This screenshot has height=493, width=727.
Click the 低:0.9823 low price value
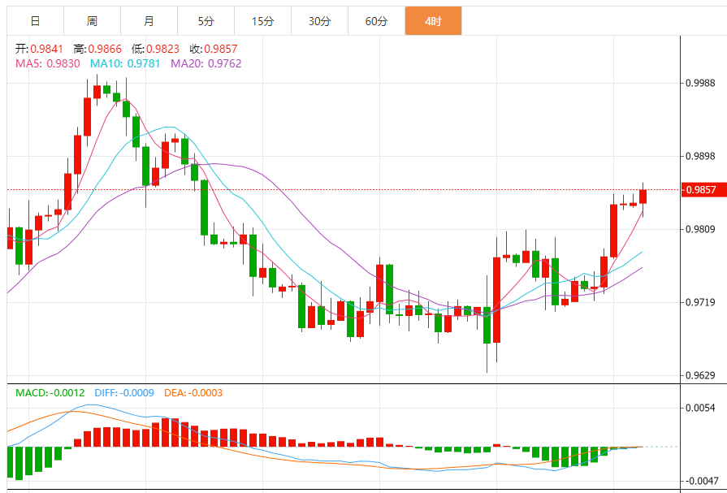pyautogui.click(x=155, y=49)
